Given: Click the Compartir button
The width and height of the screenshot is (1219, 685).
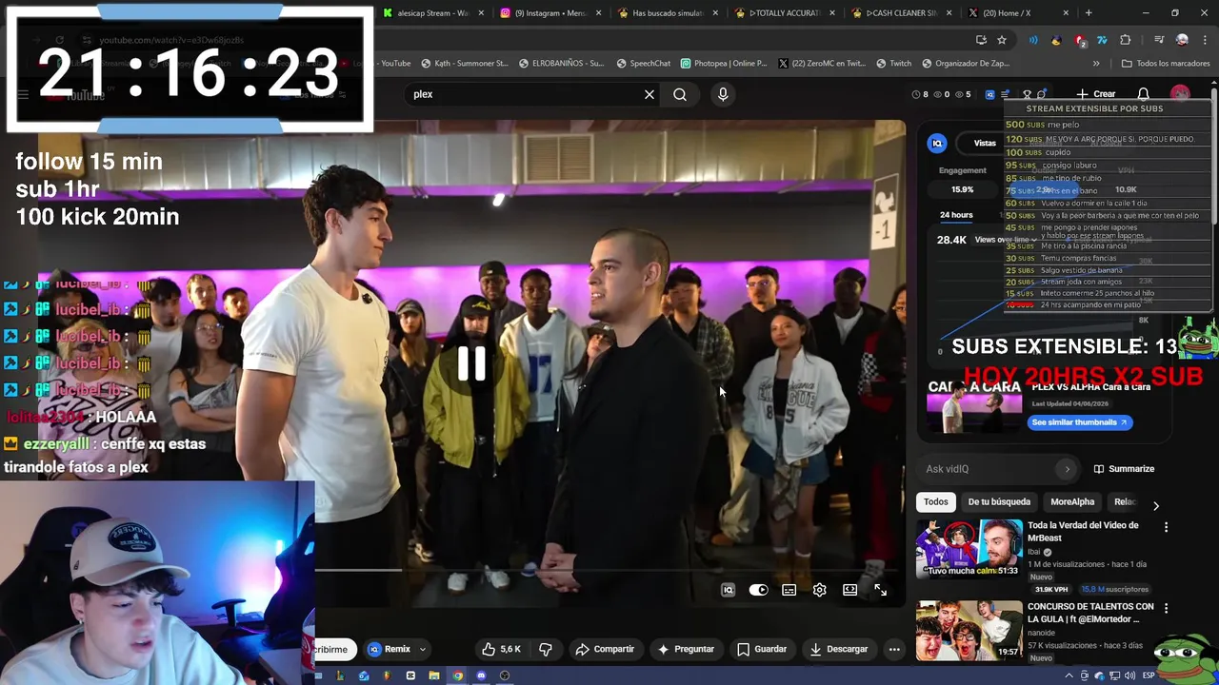Looking at the screenshot, I should coord(605,649).
